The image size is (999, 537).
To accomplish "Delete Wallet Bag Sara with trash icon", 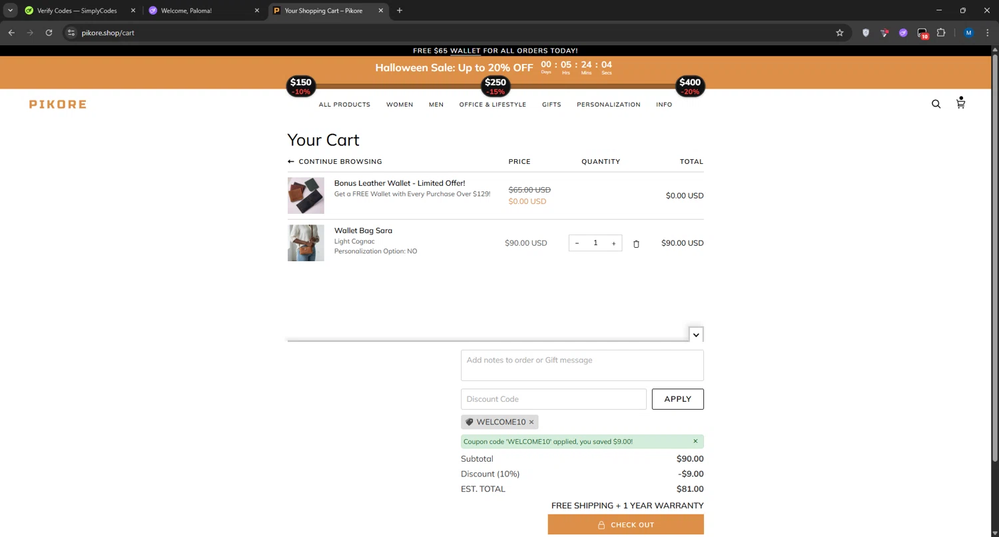I will [x=636, y=244].
